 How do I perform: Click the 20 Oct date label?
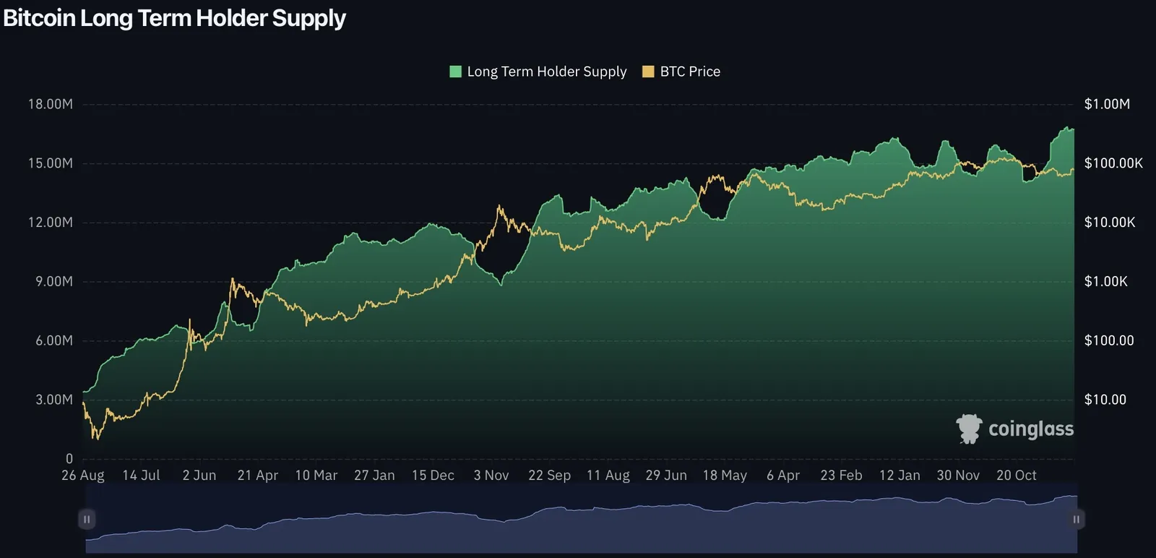[1017, 476]
